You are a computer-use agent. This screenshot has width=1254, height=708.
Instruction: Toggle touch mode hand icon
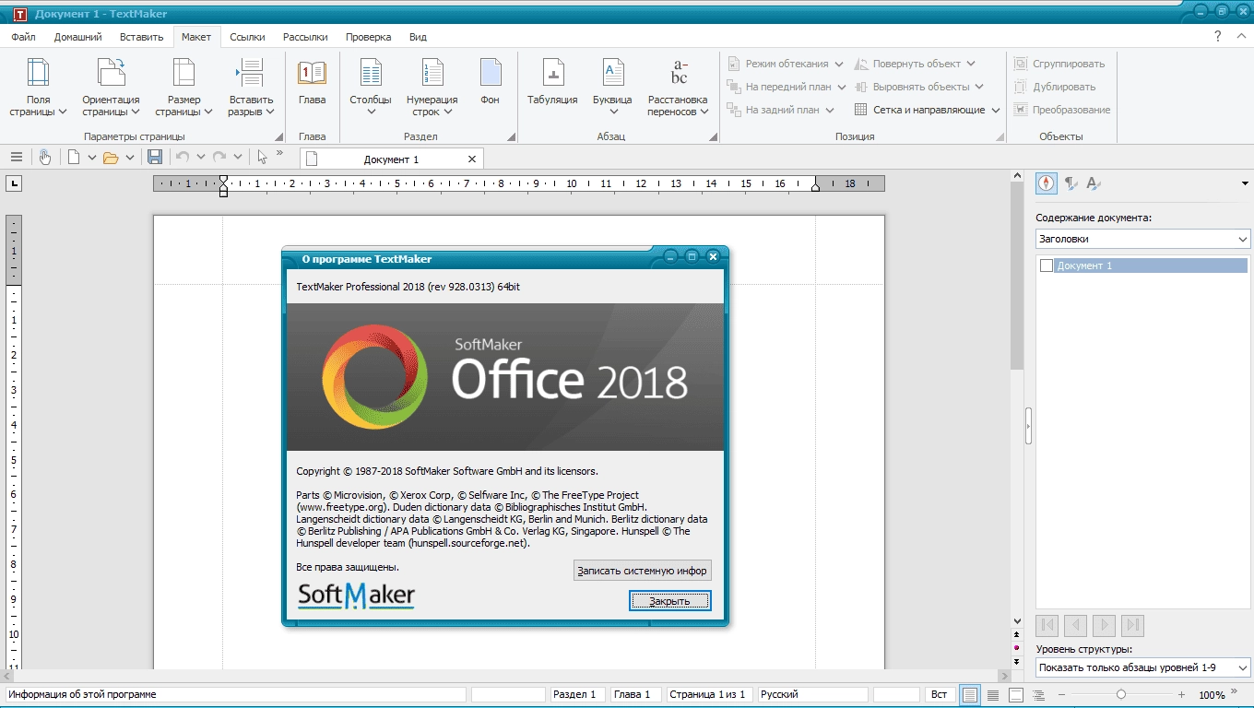click(x=44, y=158)
